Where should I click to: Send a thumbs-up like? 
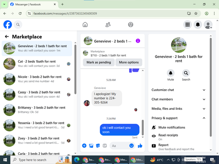[140, 146]
